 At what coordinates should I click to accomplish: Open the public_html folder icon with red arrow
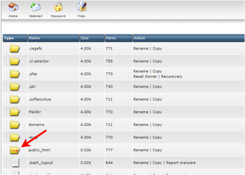point(15,150)
